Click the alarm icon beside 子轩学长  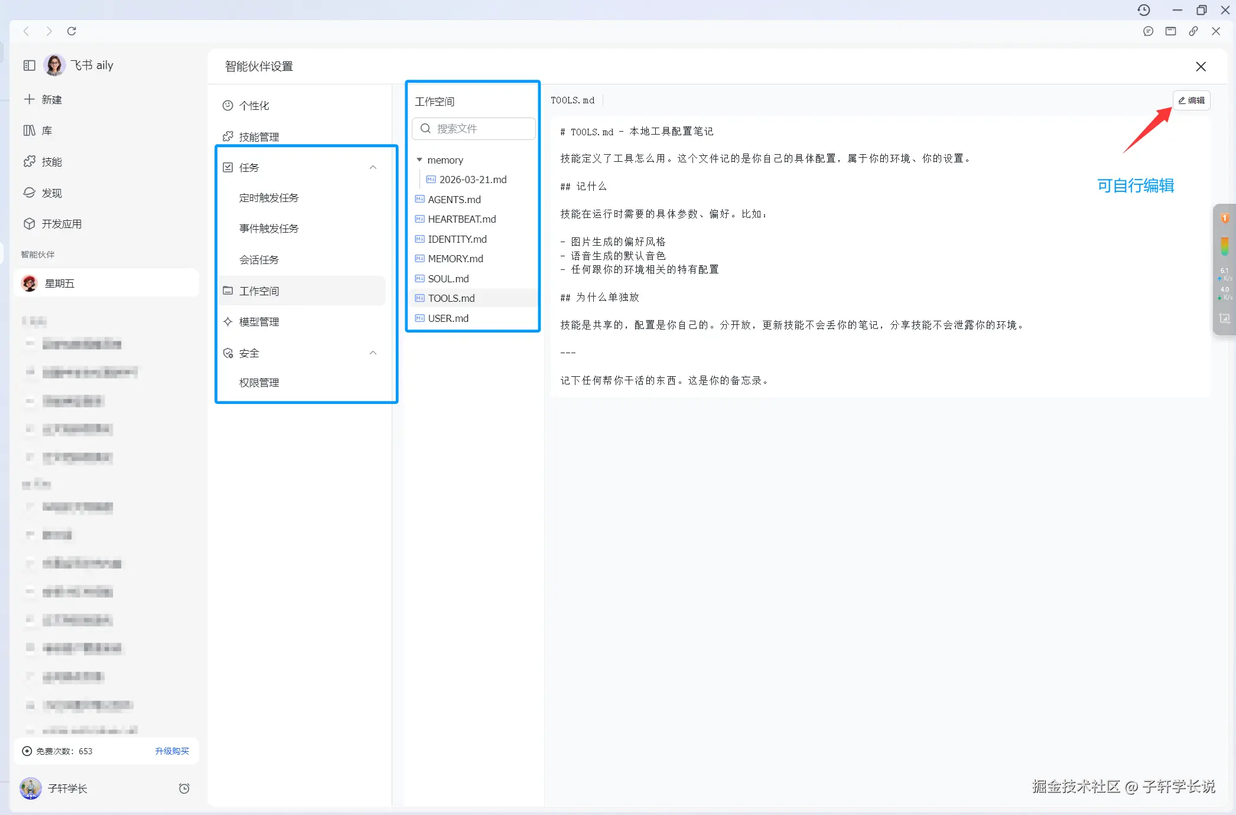point(184,788)
